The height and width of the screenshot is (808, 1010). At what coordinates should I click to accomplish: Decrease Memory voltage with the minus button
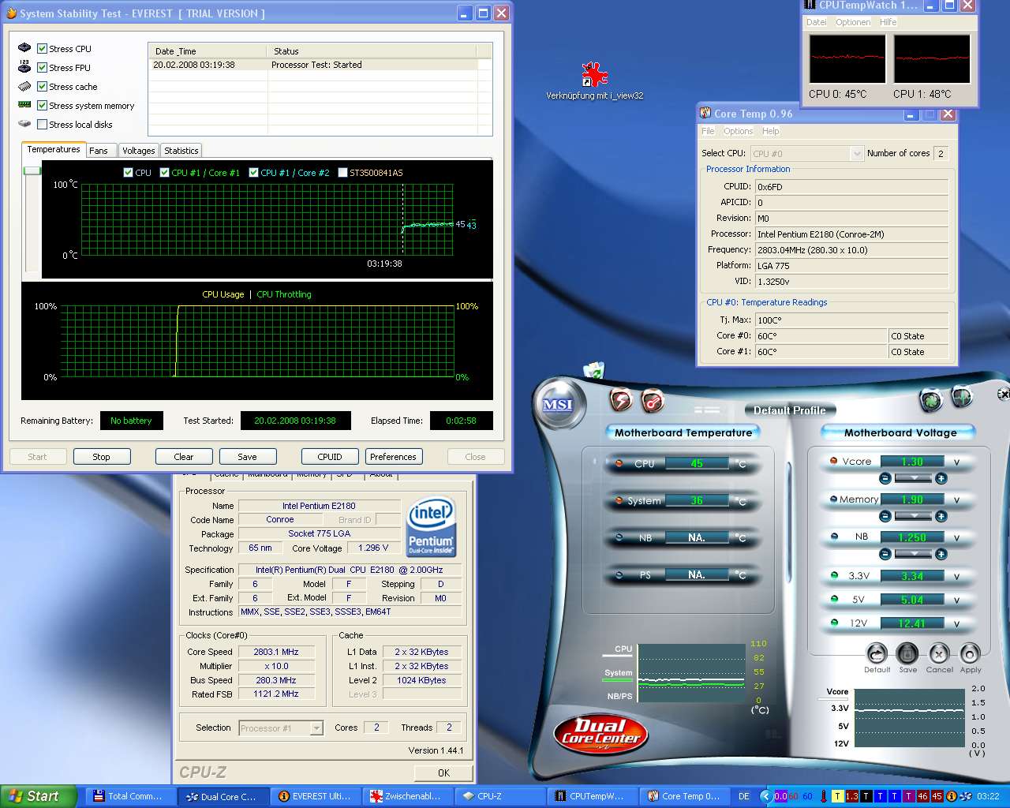[885, 516]
